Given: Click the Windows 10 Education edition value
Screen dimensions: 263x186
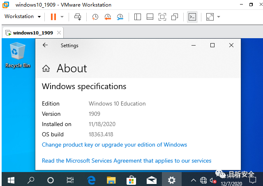Looking at the screenshot, I should coord(117,103).
